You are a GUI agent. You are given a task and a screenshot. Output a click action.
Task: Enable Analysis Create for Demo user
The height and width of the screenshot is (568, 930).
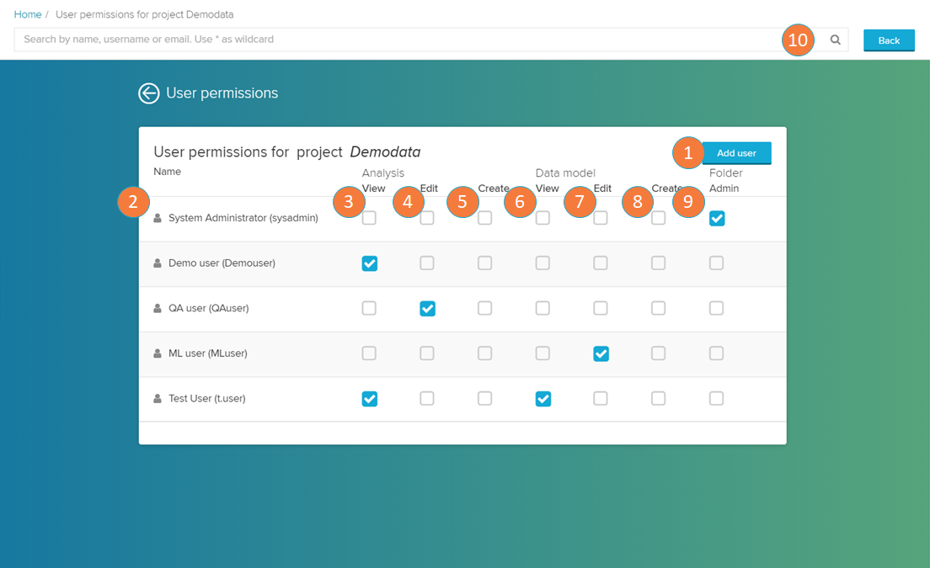(485, 263)
